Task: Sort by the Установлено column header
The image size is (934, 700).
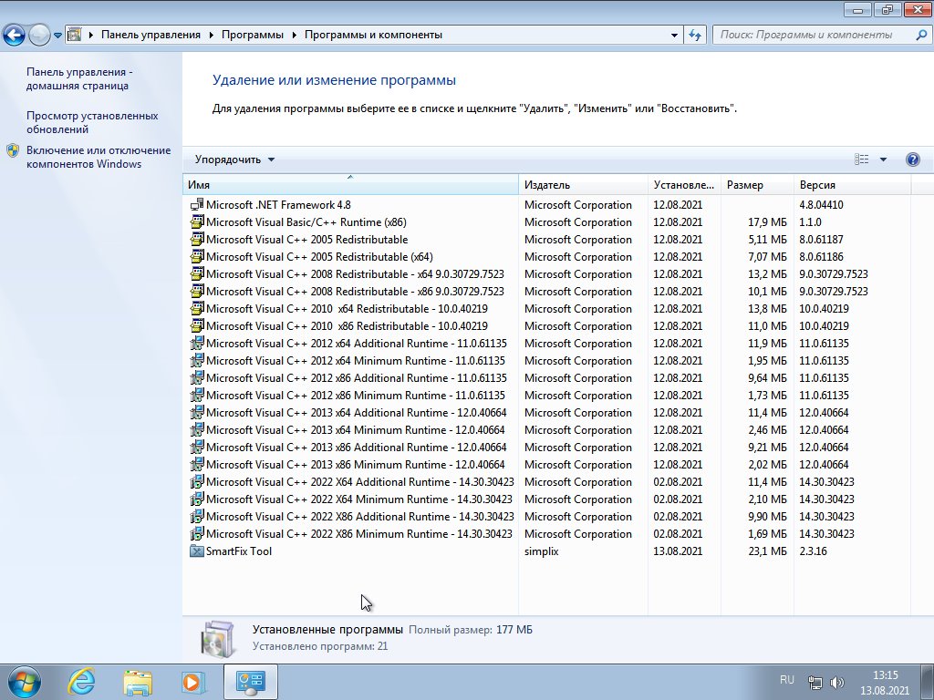Action: pos(684,184)
